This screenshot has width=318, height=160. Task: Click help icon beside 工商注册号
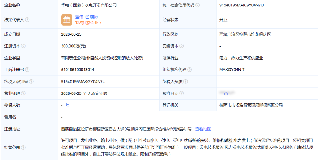coord(27,70)
